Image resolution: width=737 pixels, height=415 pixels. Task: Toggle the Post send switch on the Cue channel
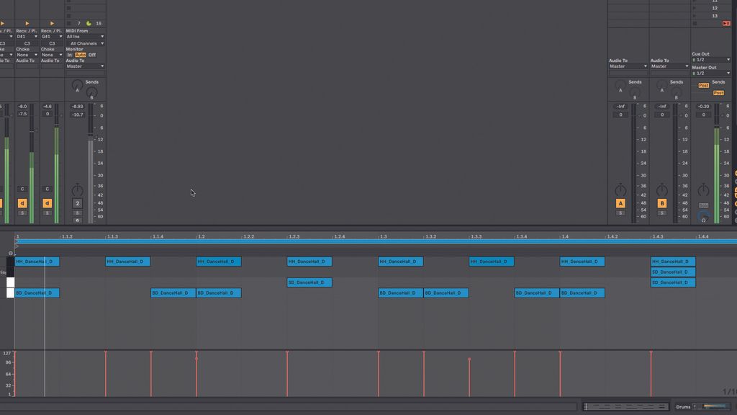pyautogui.click(x=702, y=84)
